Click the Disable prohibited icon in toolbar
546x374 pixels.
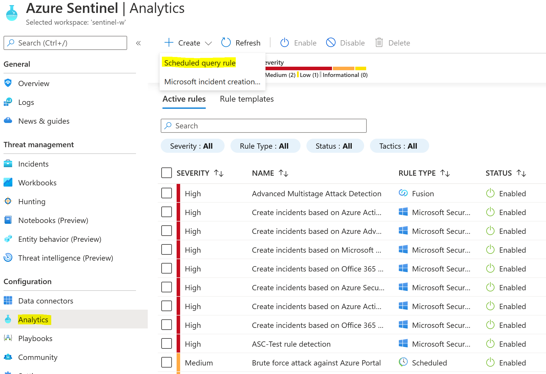[x=331, y=43]
